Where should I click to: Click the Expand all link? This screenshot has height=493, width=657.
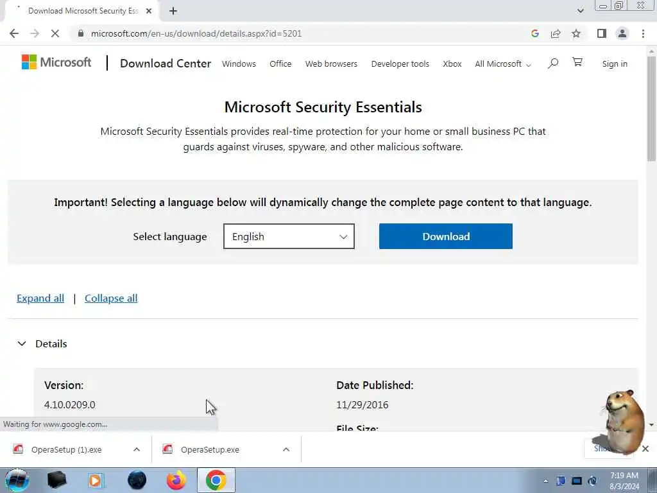tap(40, 298)
